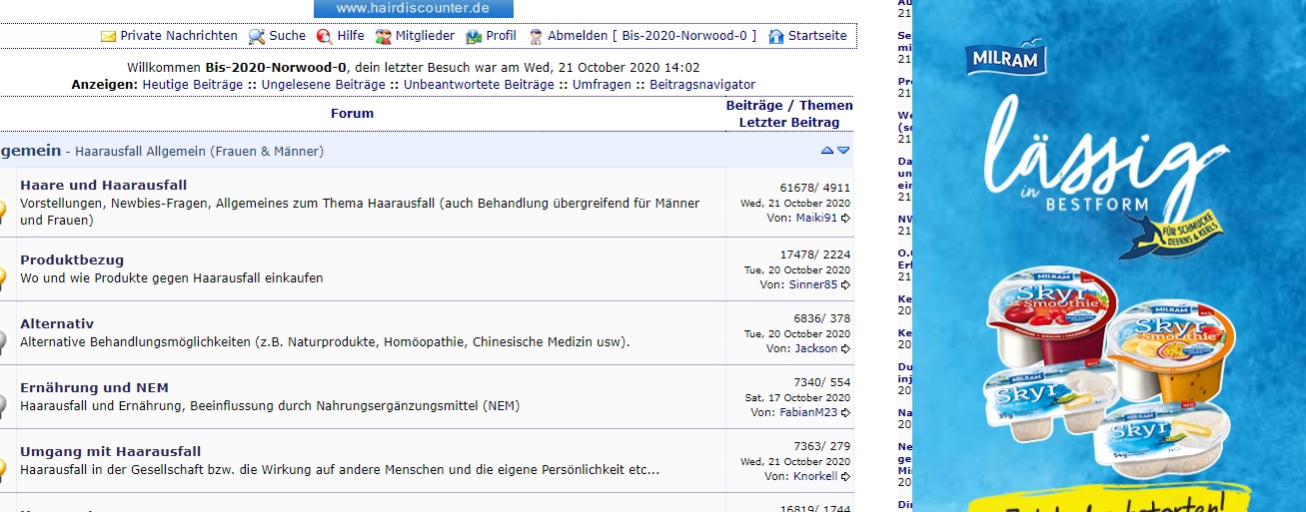Open the Produktbezug forum
The width and height of the screenshot is (1306, 512).
click(72, 259)
